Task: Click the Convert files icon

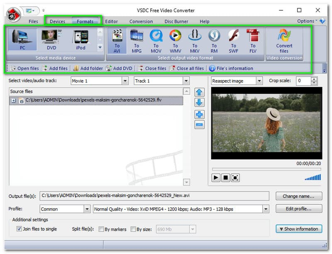Action: 284,41
